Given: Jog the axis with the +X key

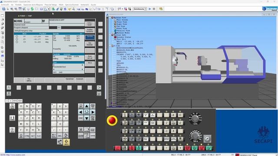Looking at the screenshot, I should click(x=173, y=115).
